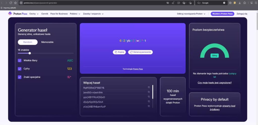Click the generated password 6X2RybW]S]w[Z^Yt
This screenshot has width=258, height=125.
point(133,41)
